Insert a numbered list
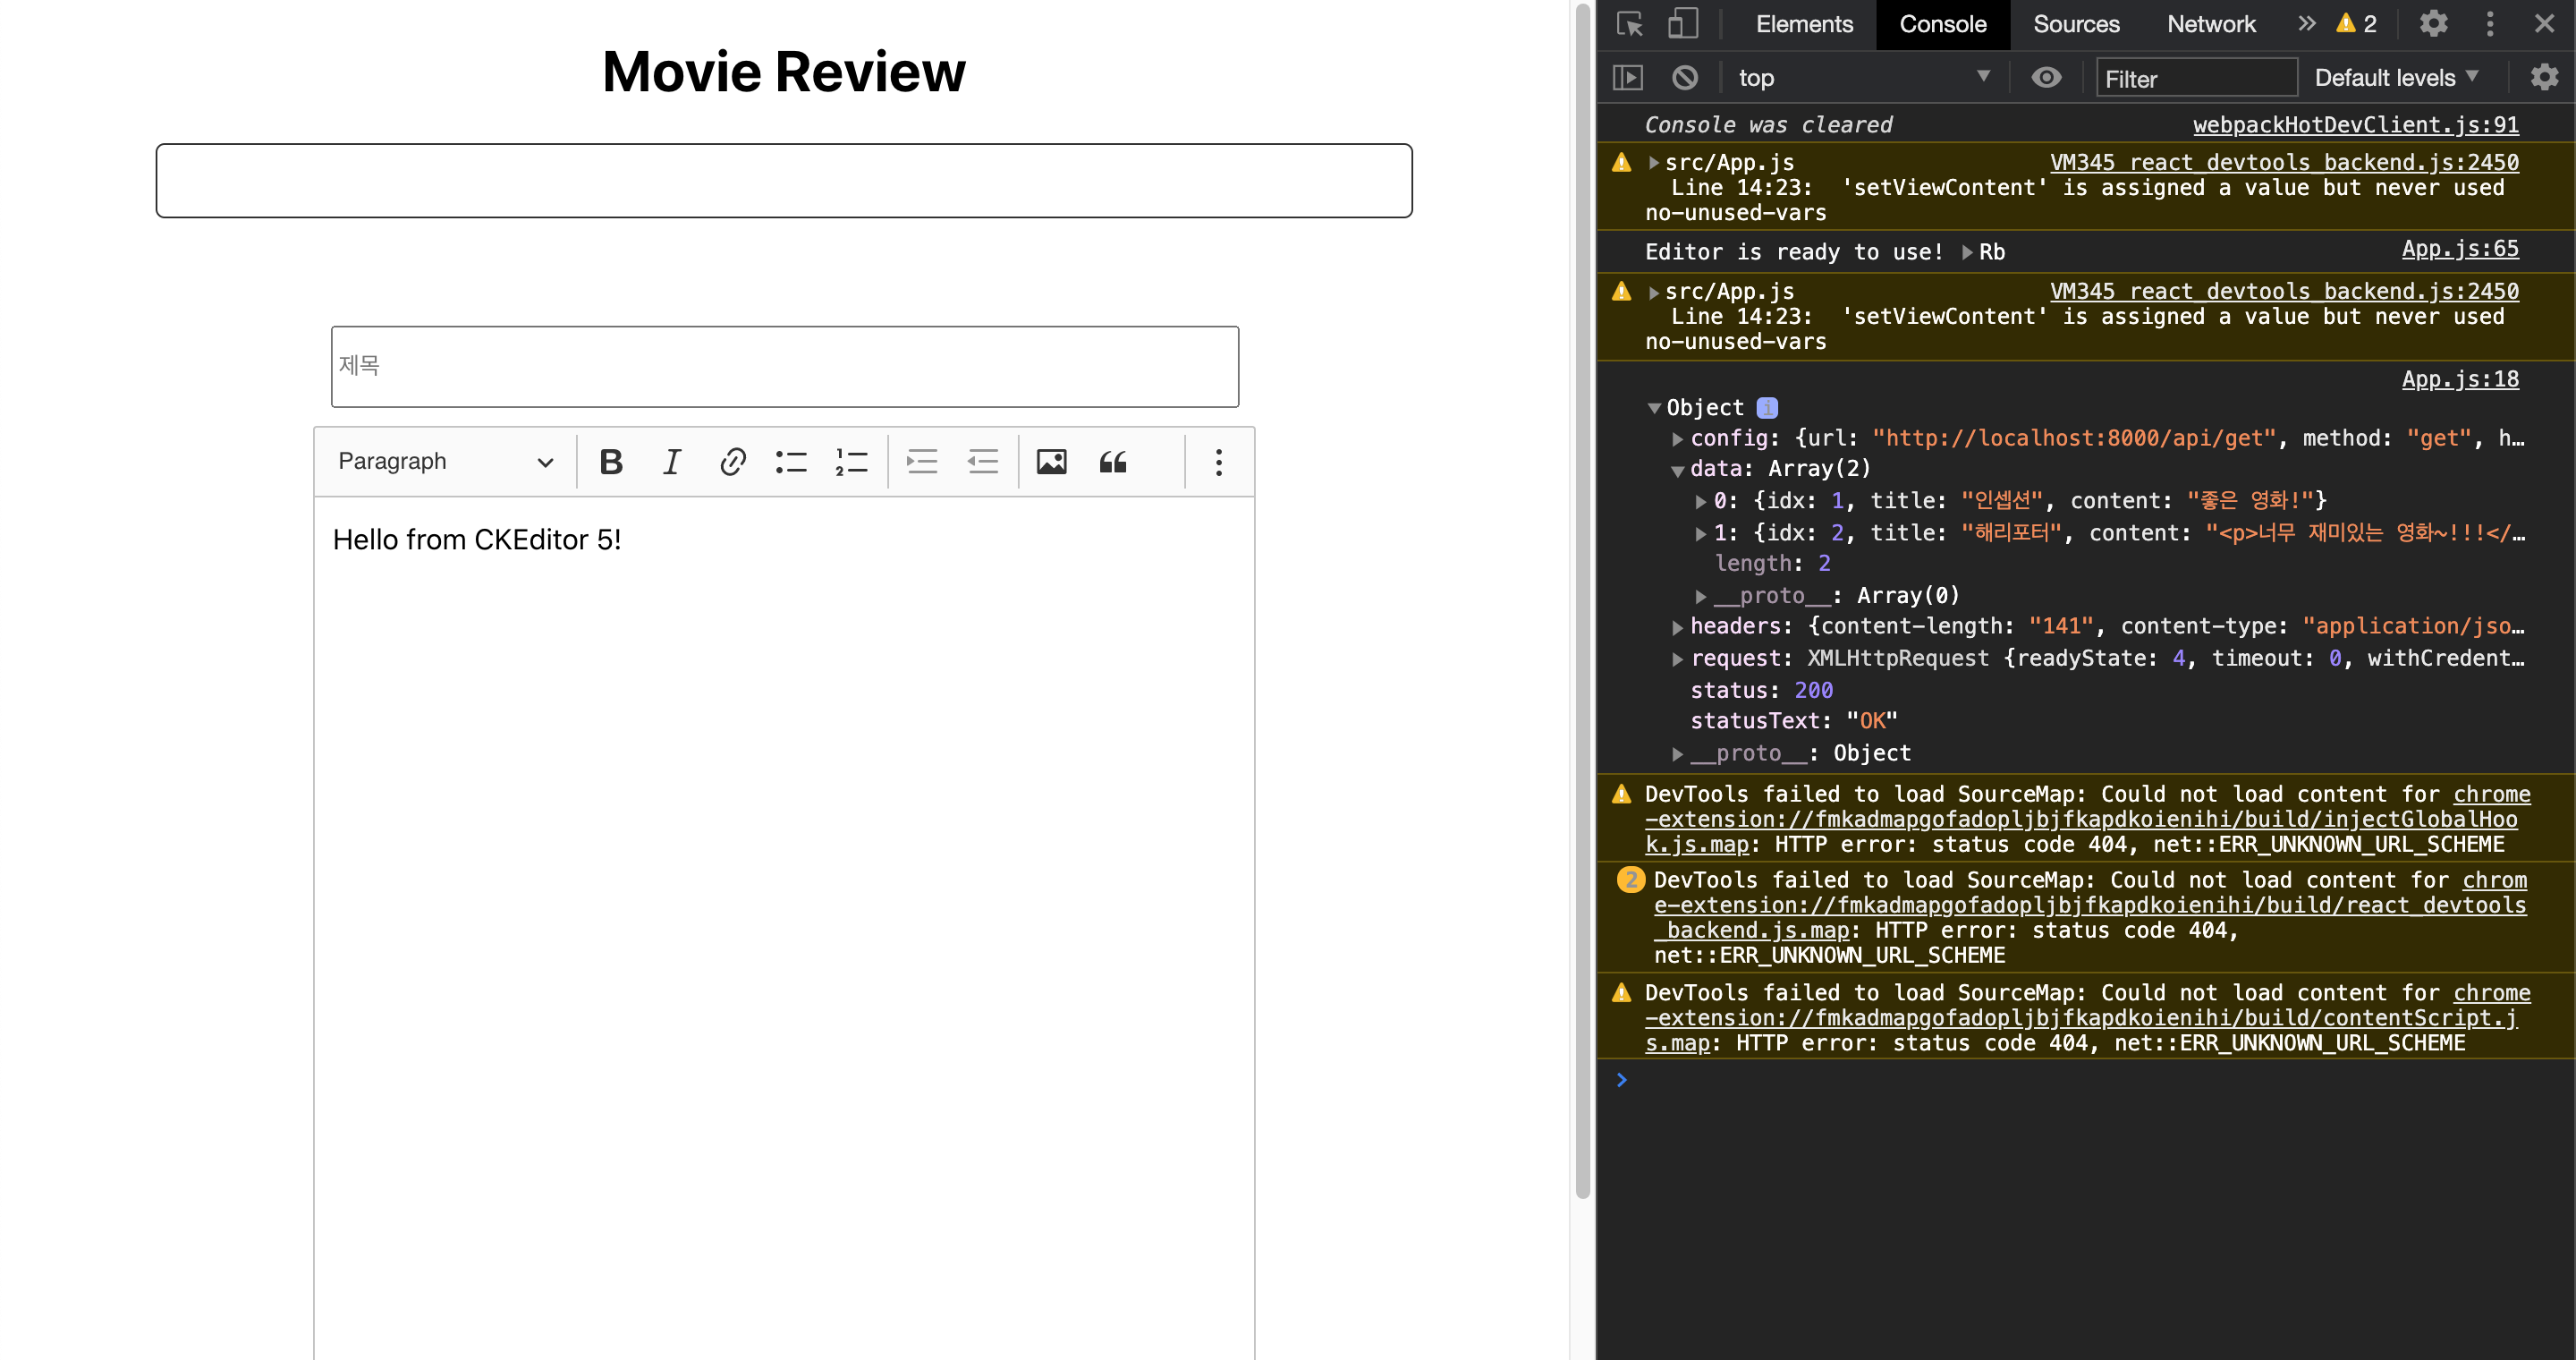Screen dimensions: 2576x1360 pyautogui.click(x=851, y=462)
